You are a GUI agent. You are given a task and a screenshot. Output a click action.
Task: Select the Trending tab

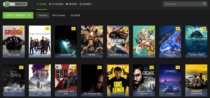[43, 15]
